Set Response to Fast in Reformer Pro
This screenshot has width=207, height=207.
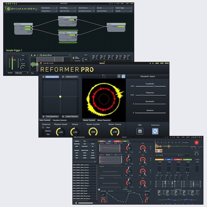48,134
